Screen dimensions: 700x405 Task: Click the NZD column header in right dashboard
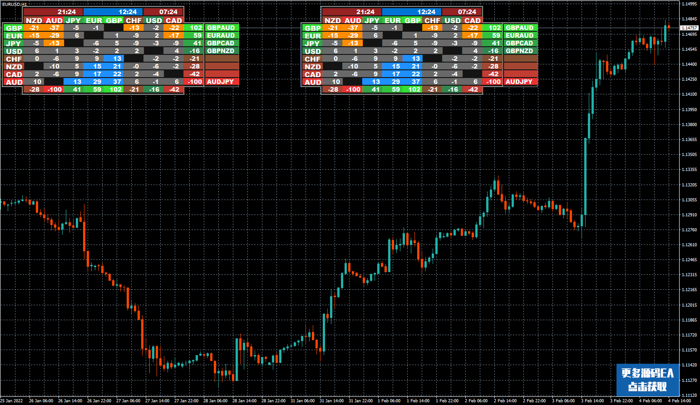click(x=332, y=20)
